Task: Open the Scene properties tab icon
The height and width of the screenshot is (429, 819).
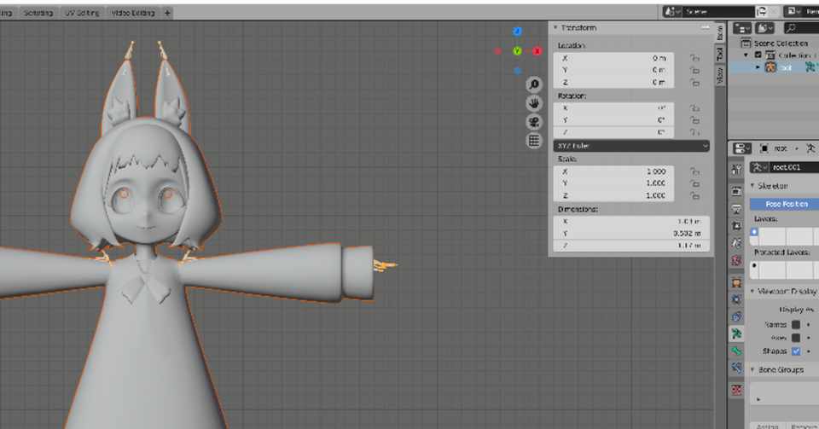Action: coord(736,243)
